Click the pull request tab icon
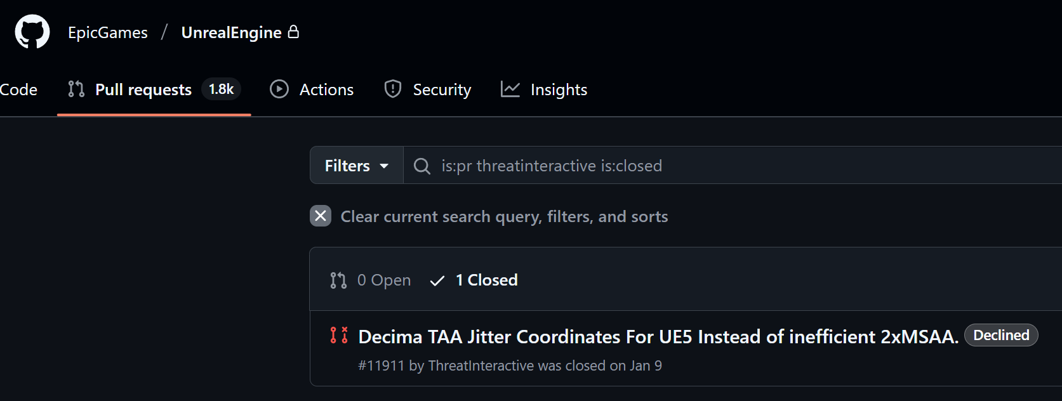The width and height of the screenshot is (1062, 401). tap(76, 89)
